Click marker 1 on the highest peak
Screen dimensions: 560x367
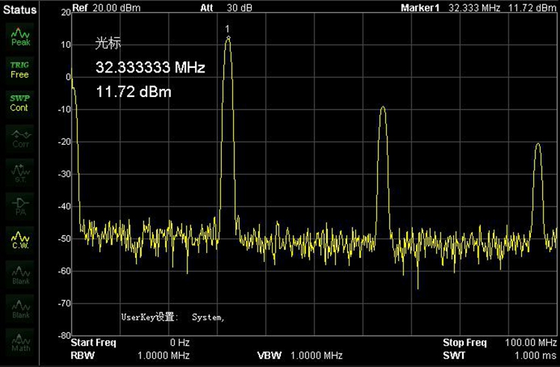228,37
